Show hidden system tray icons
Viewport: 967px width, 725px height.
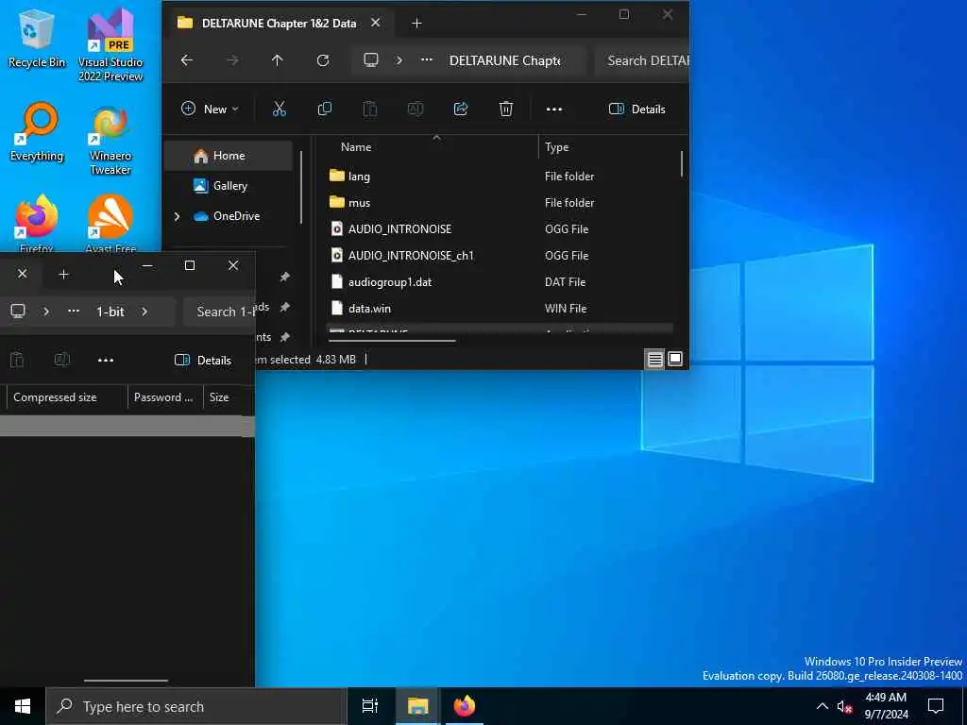click(x=823, y=706)
